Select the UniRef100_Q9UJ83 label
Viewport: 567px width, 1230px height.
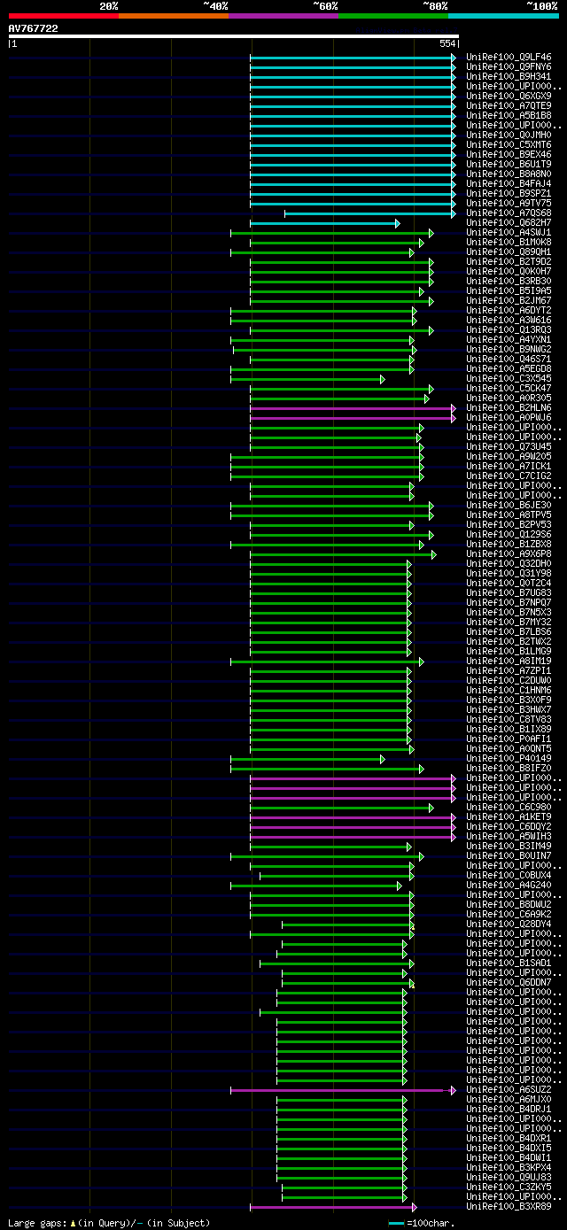[509, 1178]
